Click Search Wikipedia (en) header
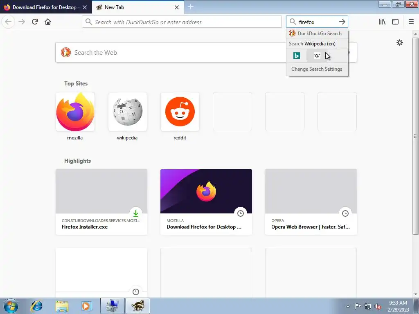Viewport: 419px width, 314px height. 317,43
